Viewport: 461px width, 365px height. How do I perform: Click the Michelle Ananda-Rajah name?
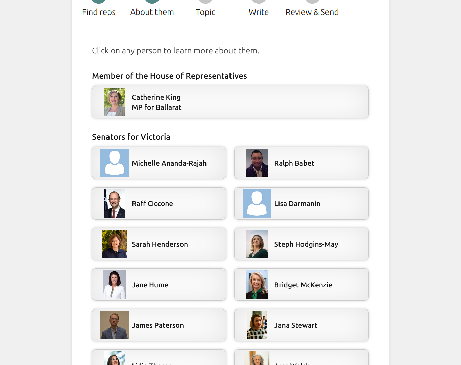[169, 163]
